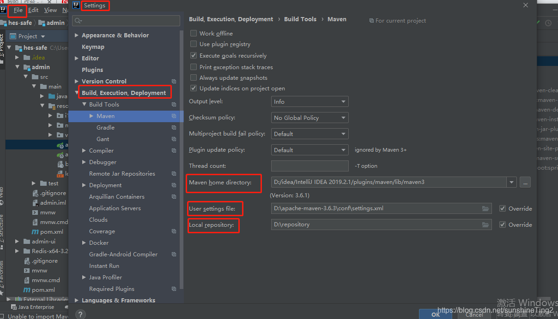The height and width of the screenshot is (319, 558).
Task: Expand the Deployment node
Action: click(84, 185)
